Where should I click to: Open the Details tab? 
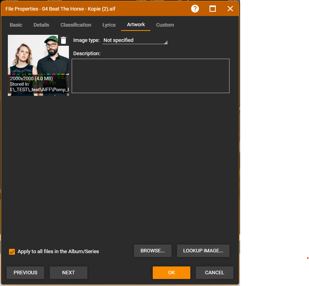[x=41, y=25]
